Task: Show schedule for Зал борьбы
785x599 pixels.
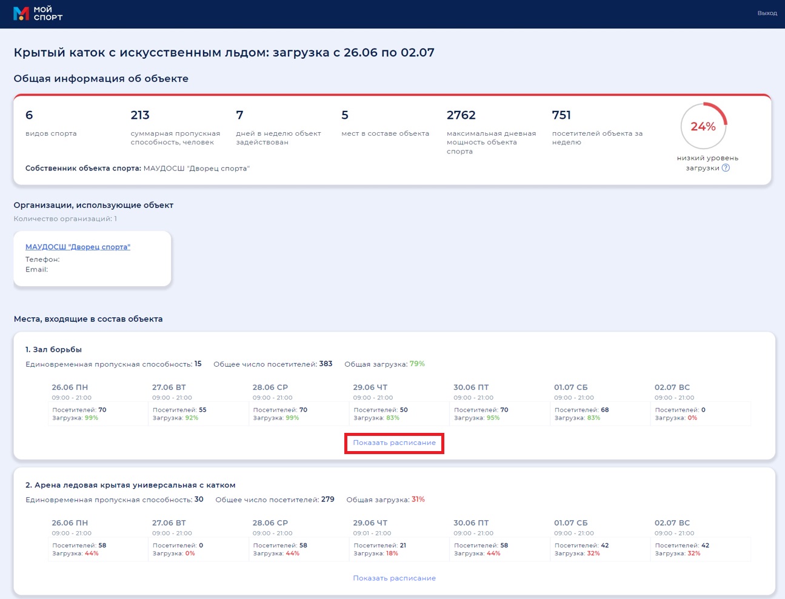Action: tap(394, 443)
